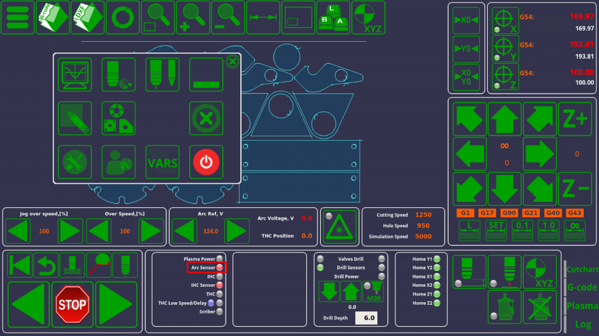Switch to the G-code tab
The width and height of the screenshot is (599, 336).
tap(581, 288)
